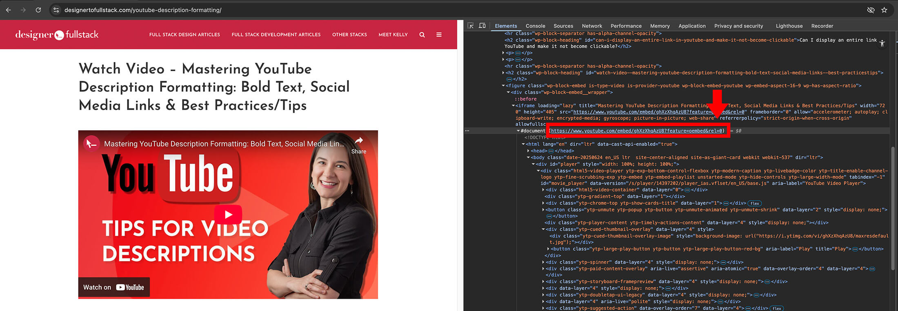Image resolution: width=898 pixels, height=311 pixels.
Task: Click the DevTools Elements vertical scrollbar
Action: (x=893, y=208)
